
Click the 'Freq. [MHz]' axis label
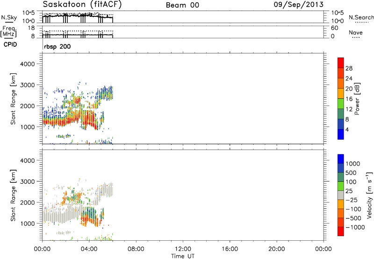point(9,32)
